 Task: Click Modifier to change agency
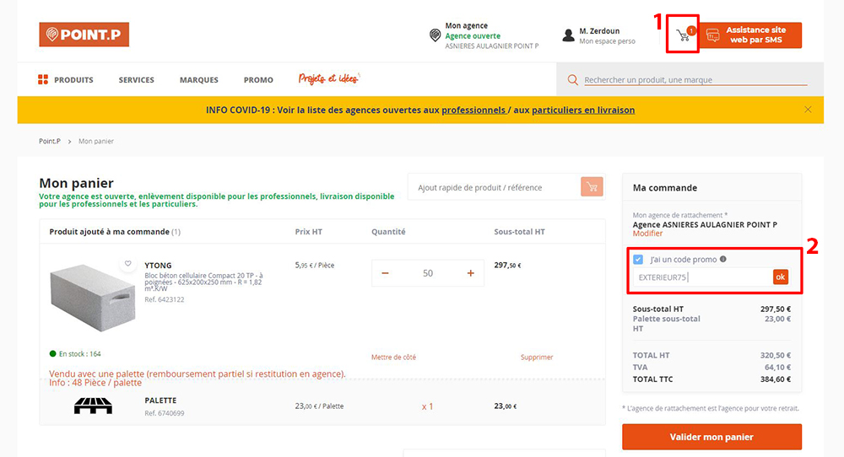click(647, 234)
